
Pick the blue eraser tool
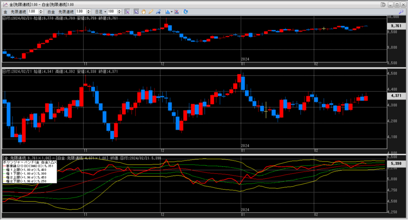(158, 12)
